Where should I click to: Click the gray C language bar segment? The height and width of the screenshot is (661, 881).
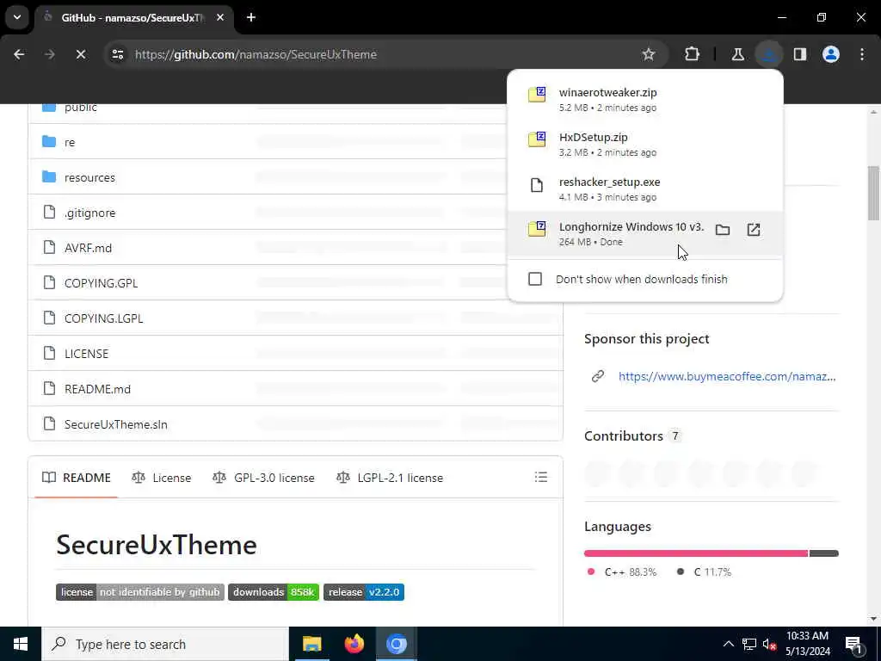tap(824, 553)
